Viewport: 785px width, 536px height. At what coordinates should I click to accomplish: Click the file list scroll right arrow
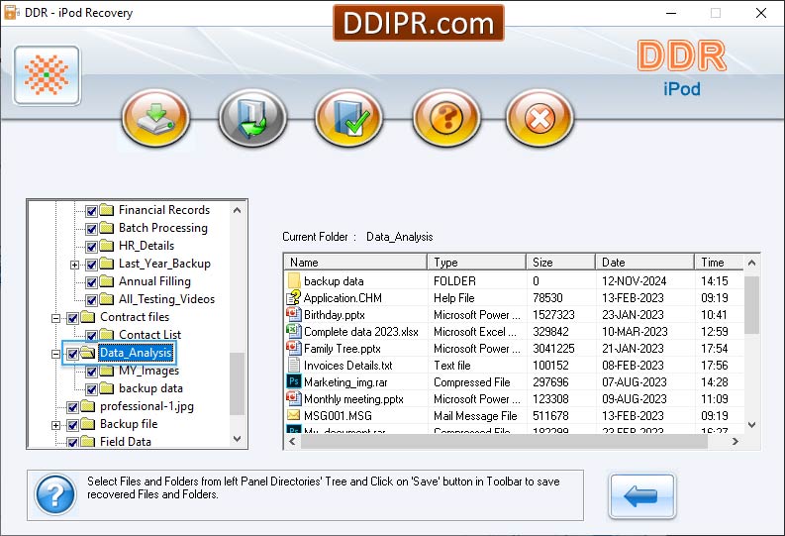tap(735, 441)
